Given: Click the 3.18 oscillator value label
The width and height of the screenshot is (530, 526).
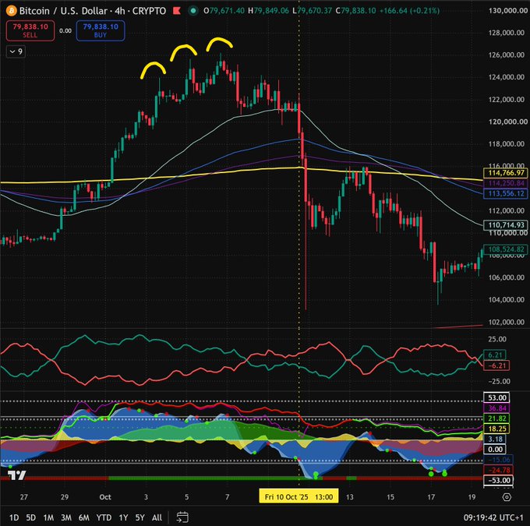Looking at the screenshot, I should pos(495,439).
